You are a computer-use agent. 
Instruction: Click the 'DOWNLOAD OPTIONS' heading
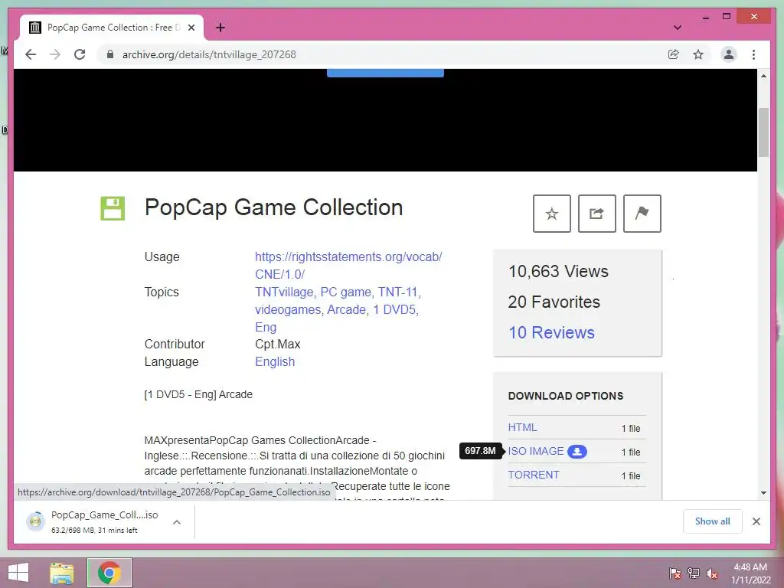(x=566, y=396)
